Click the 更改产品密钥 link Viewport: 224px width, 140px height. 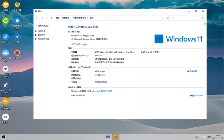198,95
